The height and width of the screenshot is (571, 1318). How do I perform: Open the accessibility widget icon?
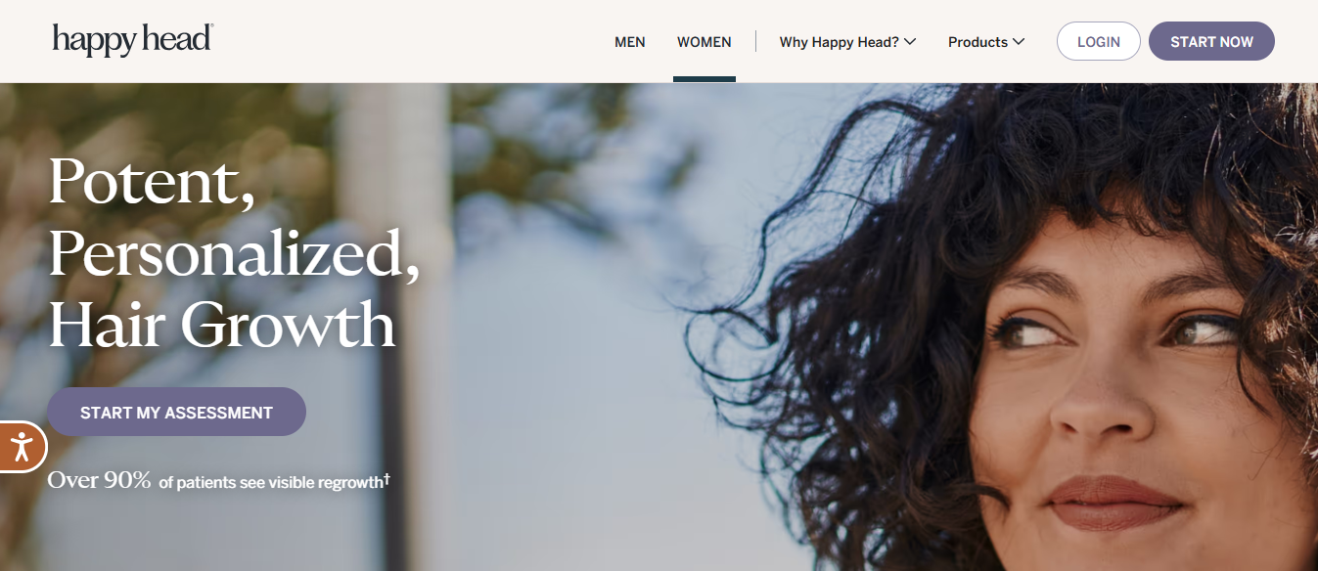19,448
